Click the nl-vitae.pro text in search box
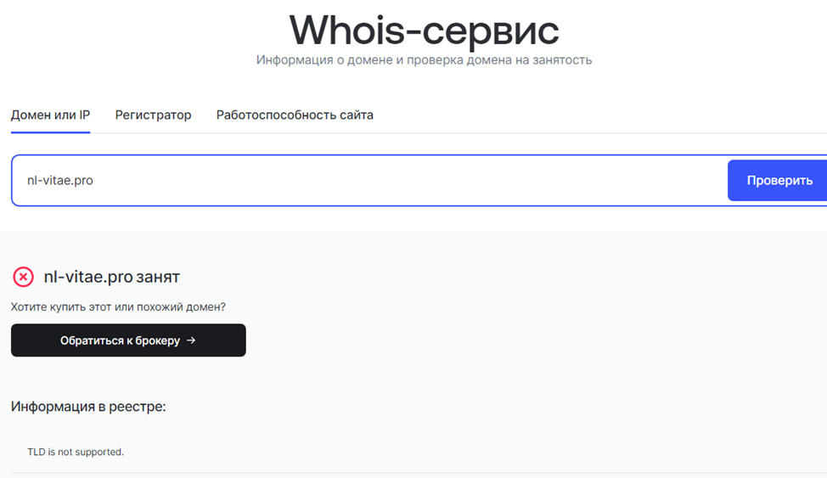 coord(59,180)
